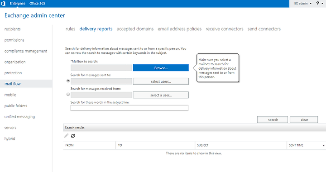Refresh the search results list
Image resolution: width=326 pixels, height=172 pixels.
pos(73,136)
